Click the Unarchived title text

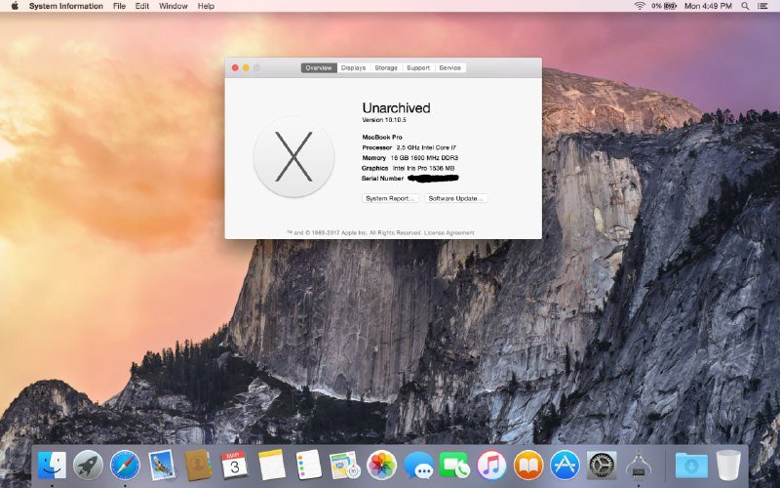click(x=396, y=107)
